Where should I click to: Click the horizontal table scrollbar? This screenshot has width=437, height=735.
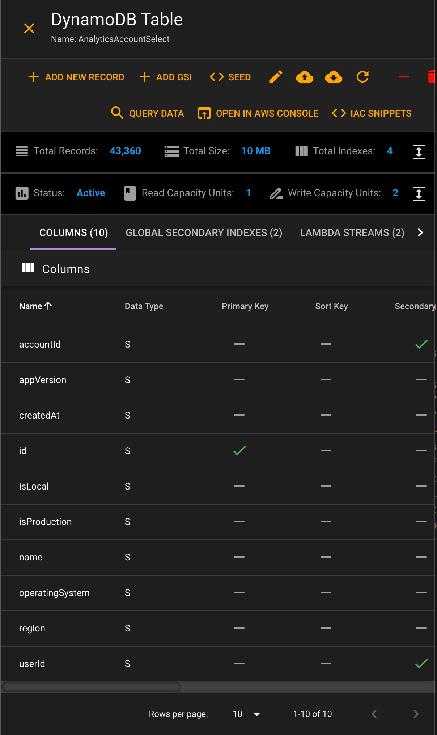[x=91, y=687]
